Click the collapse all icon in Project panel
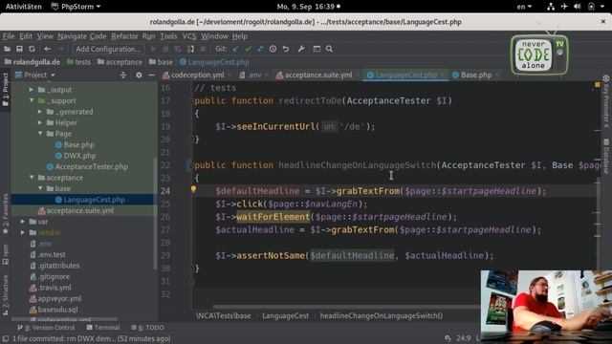The height and width of the screenshot is (344, 612). click(123, 75)
